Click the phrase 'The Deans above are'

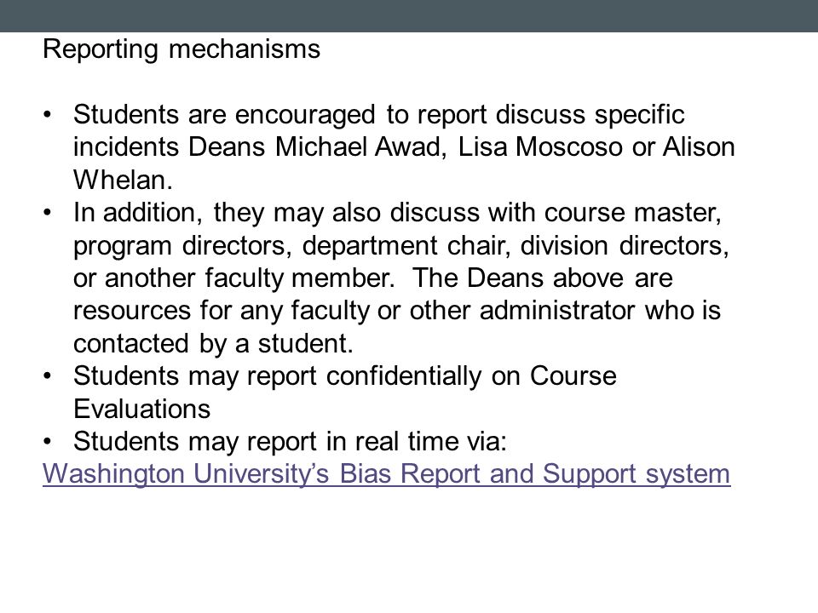[x=543, y=278]
